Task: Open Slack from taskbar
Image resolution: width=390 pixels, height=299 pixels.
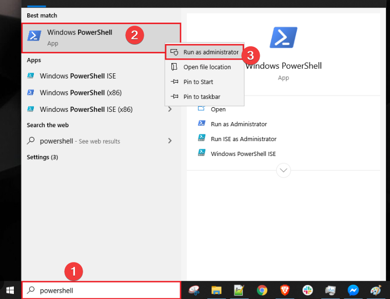Action: coord(308,290)
